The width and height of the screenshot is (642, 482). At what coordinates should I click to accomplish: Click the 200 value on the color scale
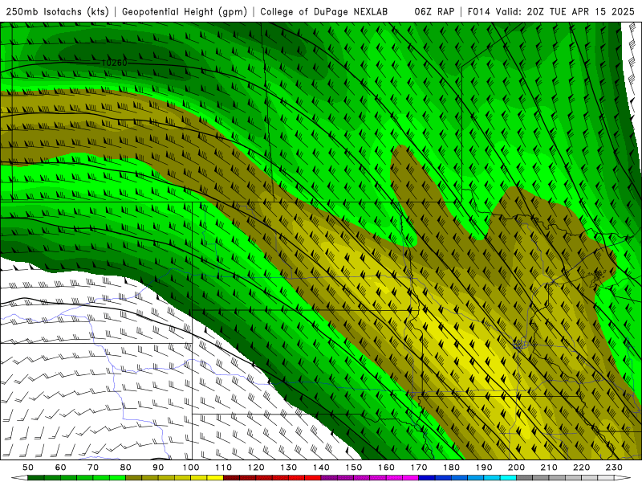point(516,468)
